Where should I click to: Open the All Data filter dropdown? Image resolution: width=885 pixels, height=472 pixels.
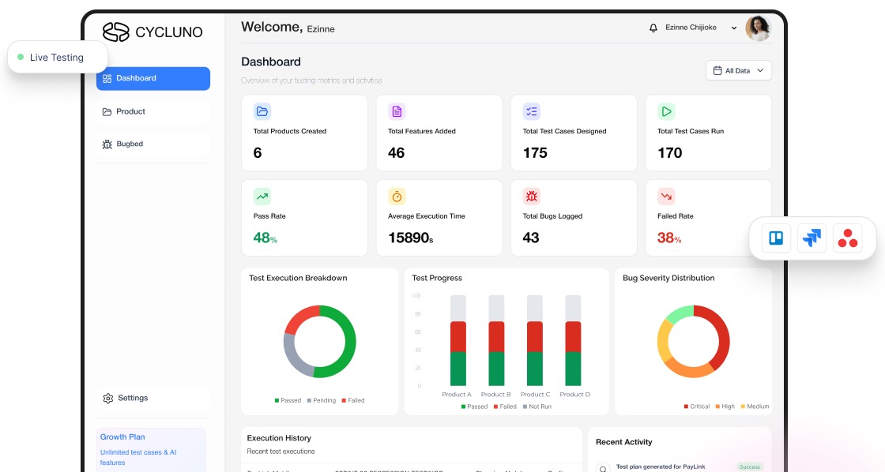[738, 70]
